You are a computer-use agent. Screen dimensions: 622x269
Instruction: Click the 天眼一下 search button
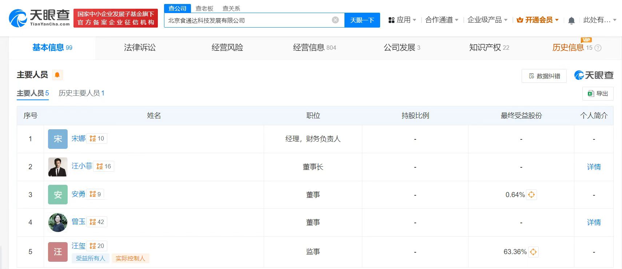coord(362,20)
